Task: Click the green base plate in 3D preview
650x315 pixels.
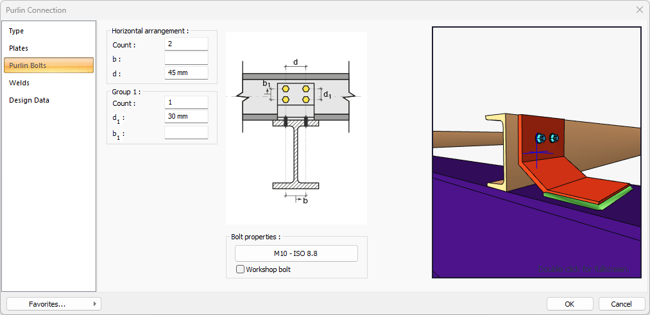Action: (587, 201)
